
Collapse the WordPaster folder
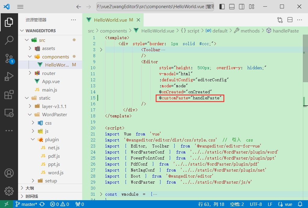point(54,114)
